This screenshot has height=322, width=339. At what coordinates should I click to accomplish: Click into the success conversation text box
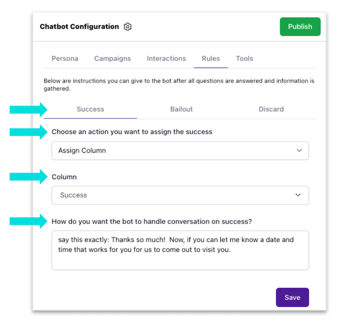tap(179, 250)
